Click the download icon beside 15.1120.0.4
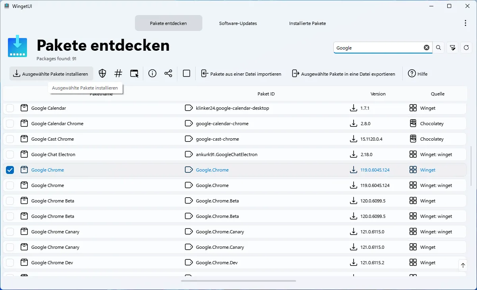The image size is (477, 290). 353,139
